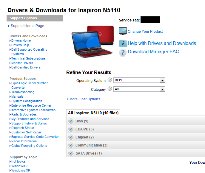Screen dimensions: 205x173
Task: Click the SATA Drives (1) row label
Action: click(x=89, y=153)
